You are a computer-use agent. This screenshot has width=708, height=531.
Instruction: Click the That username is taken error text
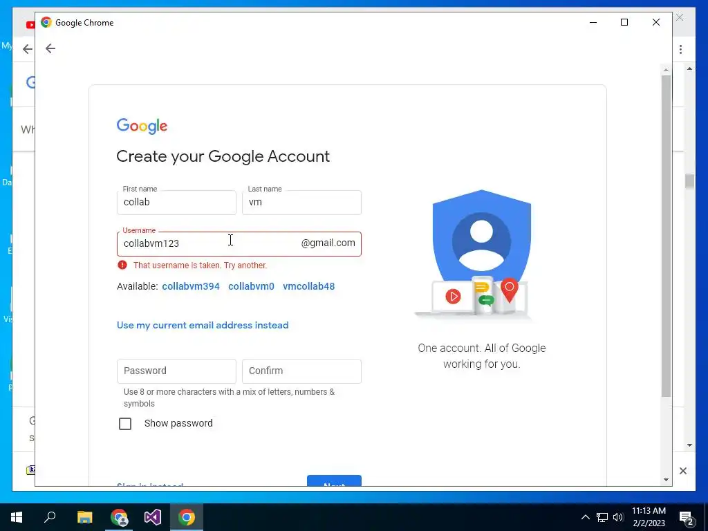pos(200,265)
